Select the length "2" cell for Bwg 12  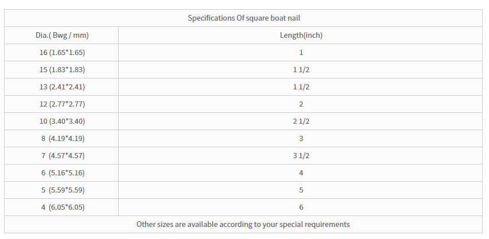click(301, 104)
